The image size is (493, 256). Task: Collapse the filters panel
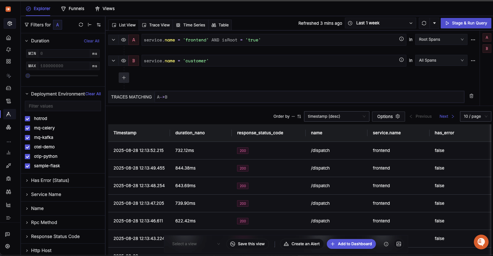(x=90, y=25)
